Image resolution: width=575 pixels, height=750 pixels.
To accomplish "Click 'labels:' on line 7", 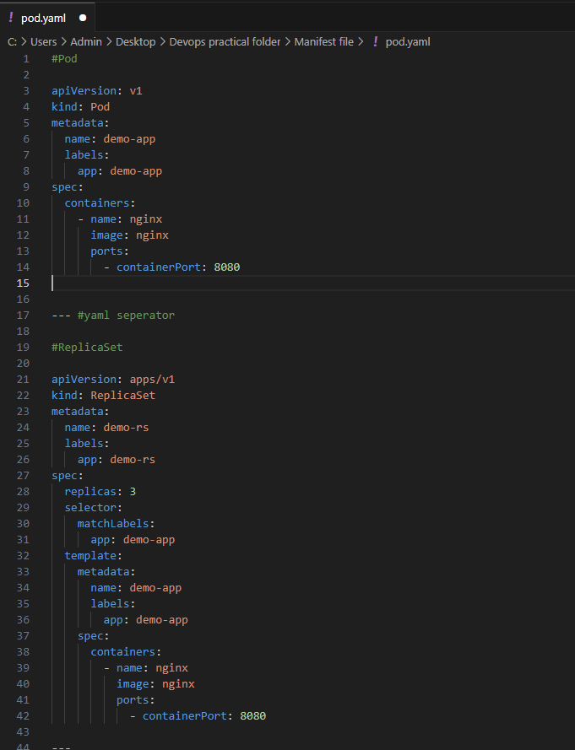I will (x=87, y=155).
